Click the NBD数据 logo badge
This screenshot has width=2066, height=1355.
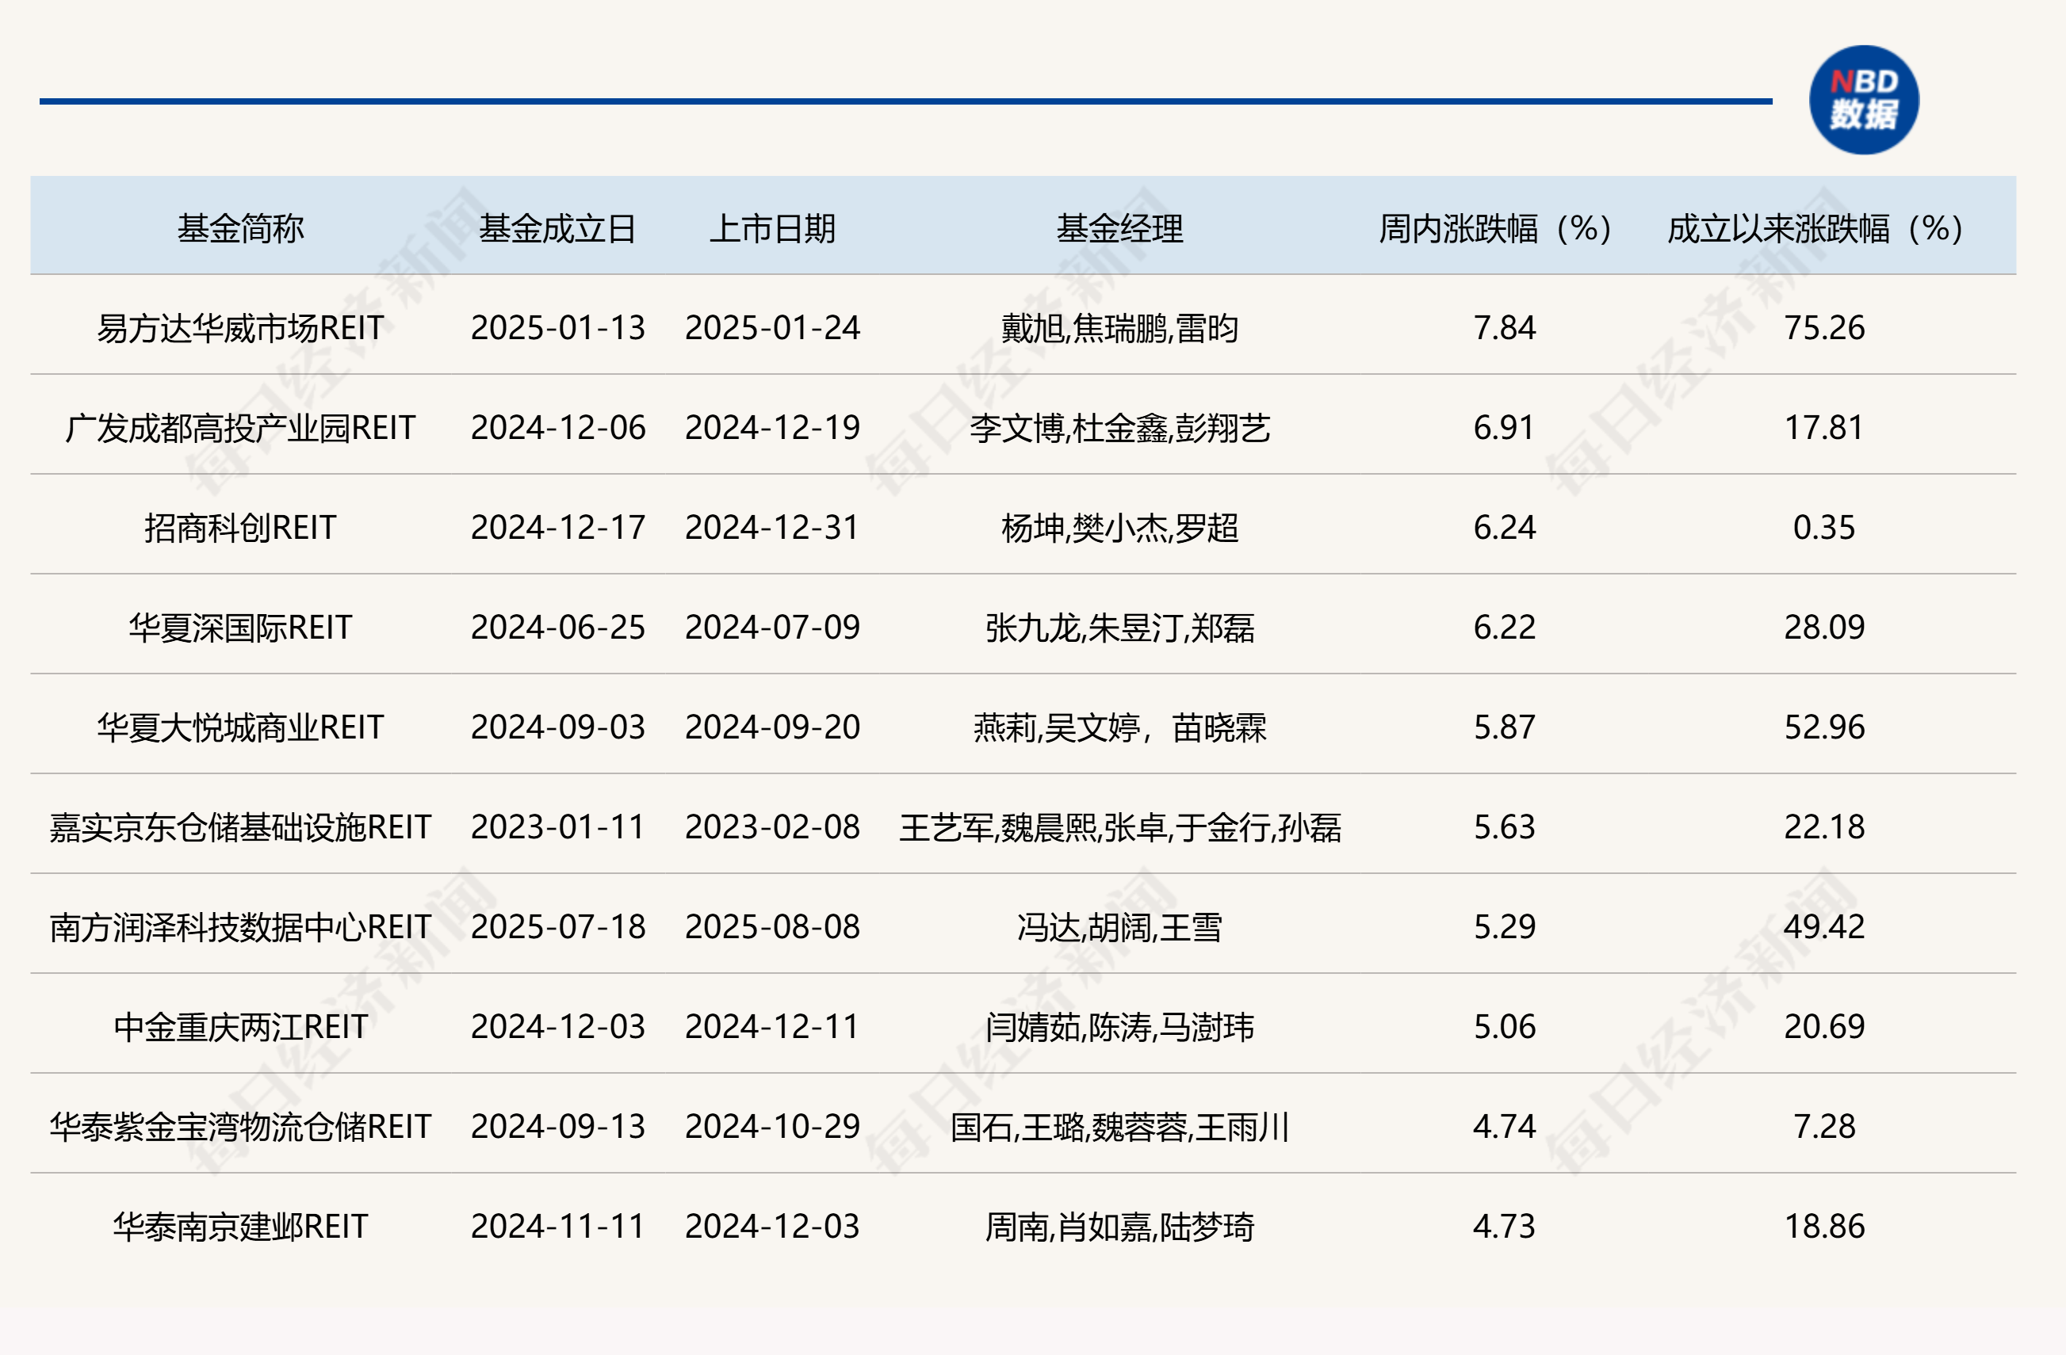[x=1863, y=100]
